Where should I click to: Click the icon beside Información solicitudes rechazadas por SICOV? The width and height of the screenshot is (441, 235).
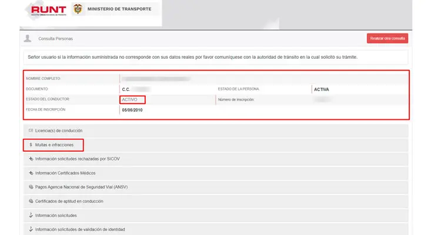point(31,159)
